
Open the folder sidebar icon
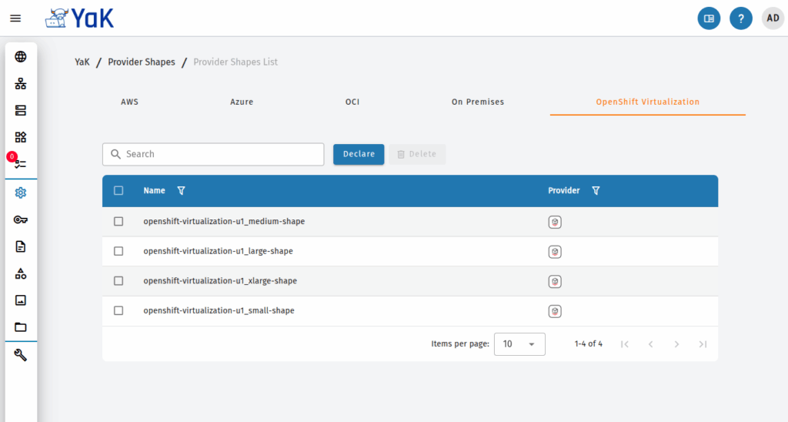pyautogui.click(x=21, y=327)
